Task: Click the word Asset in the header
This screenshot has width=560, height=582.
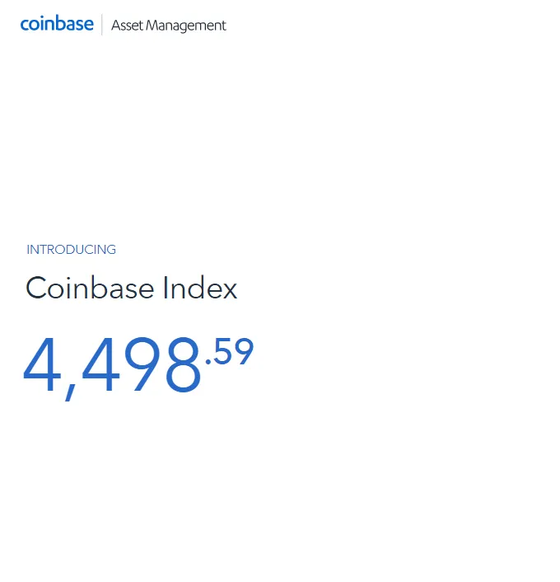Action: coord(127,26)
